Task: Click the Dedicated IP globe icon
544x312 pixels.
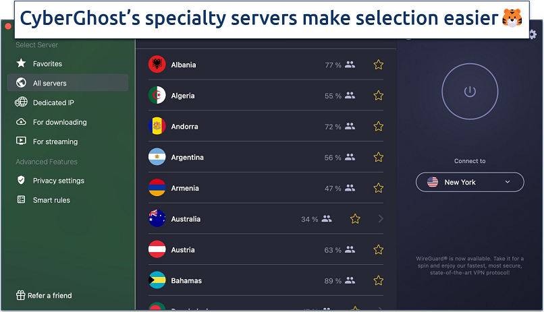Action: click(x=21, y=102)
